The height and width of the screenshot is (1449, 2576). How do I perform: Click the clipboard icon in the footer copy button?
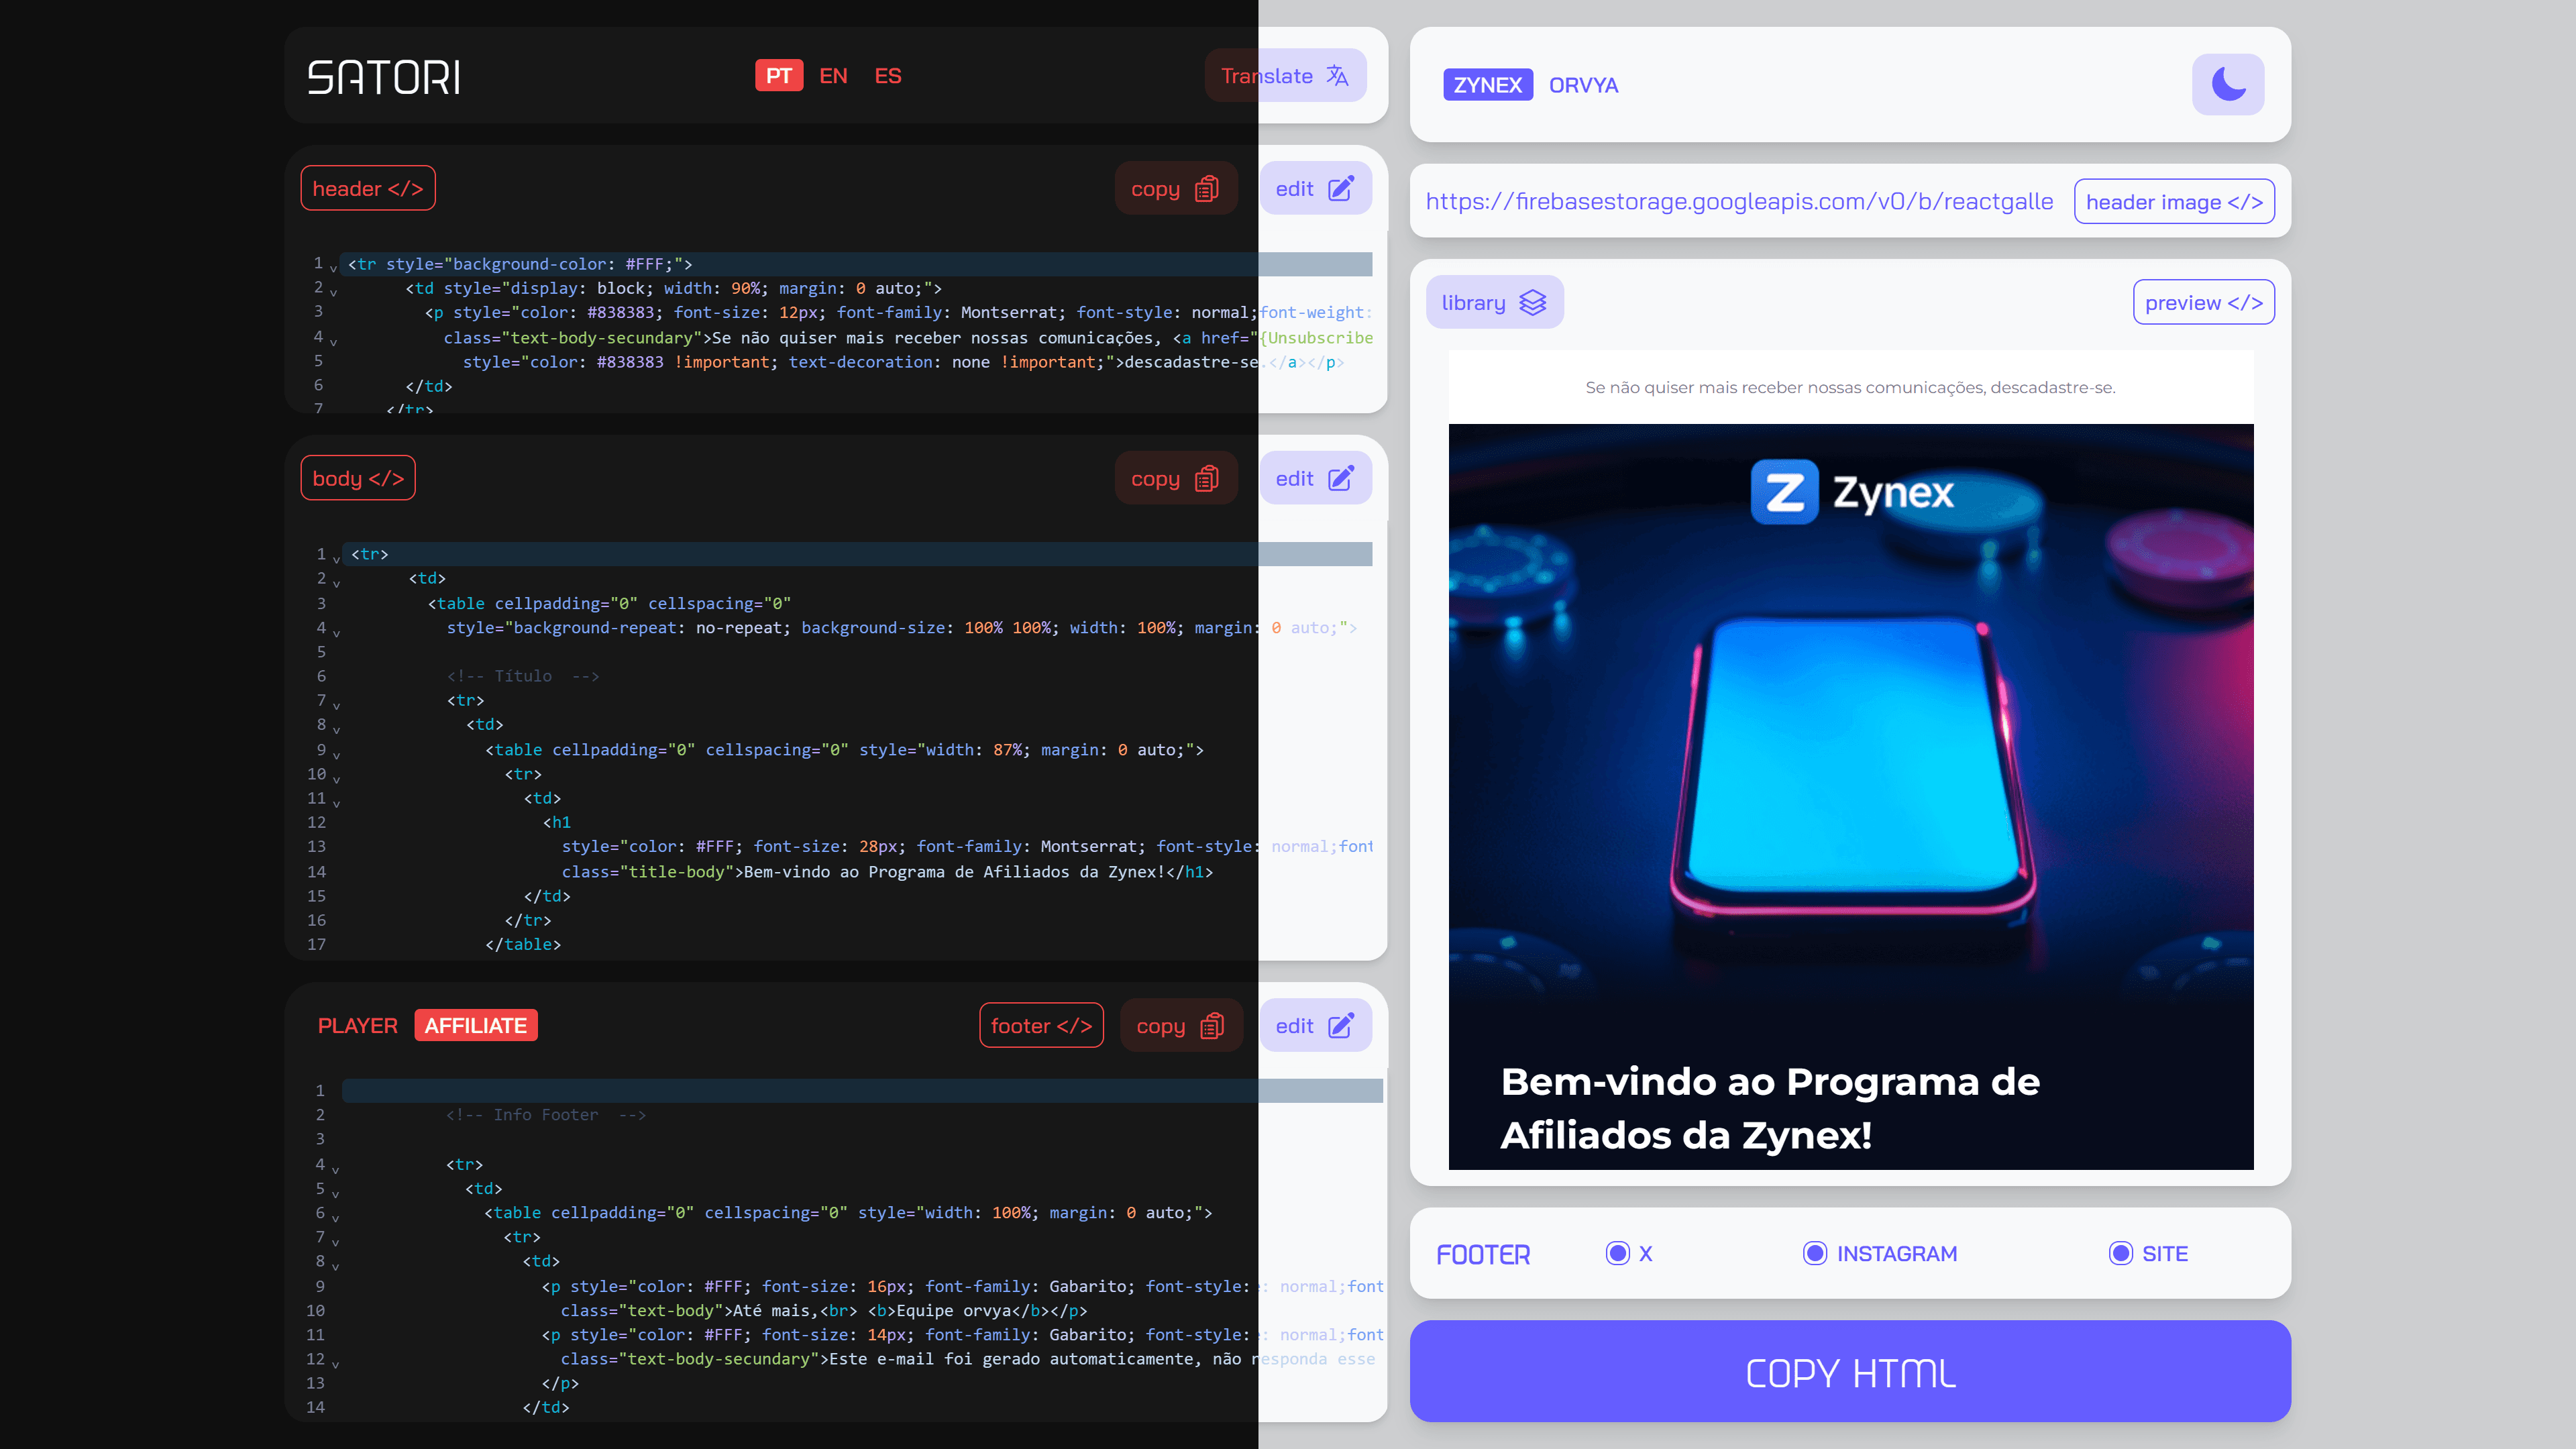click(x=1212, y=1026)
